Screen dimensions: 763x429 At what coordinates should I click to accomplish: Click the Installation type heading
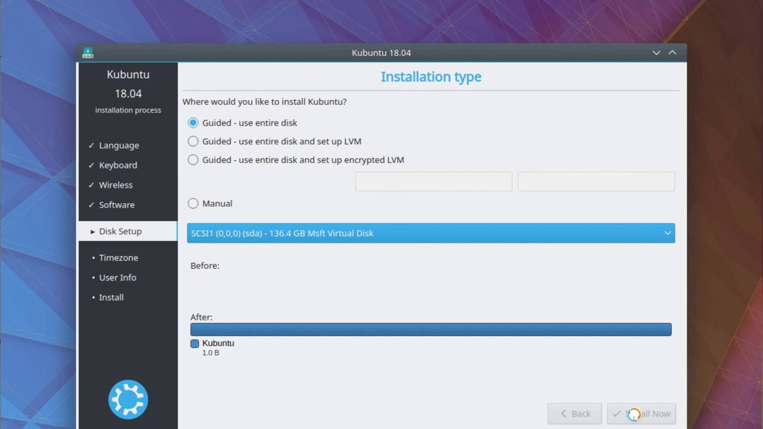coord(431,77)
